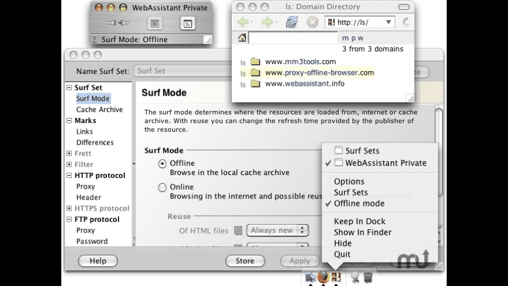Click the home icon in Domain Directory window
508x286 pixels.
pyautogui.click(x=242, y=37)
